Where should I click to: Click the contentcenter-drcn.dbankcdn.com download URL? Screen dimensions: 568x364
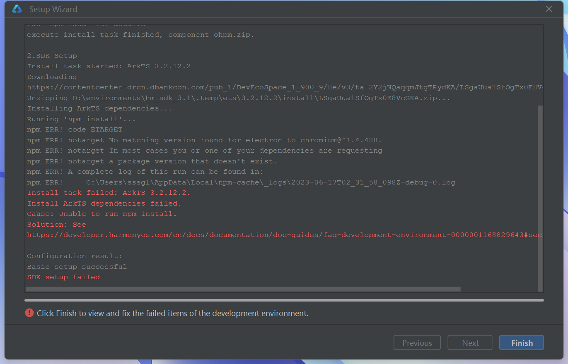pos(285,87)
